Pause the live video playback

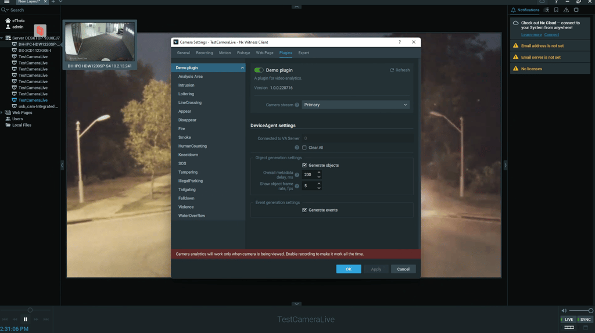(25, 319)
